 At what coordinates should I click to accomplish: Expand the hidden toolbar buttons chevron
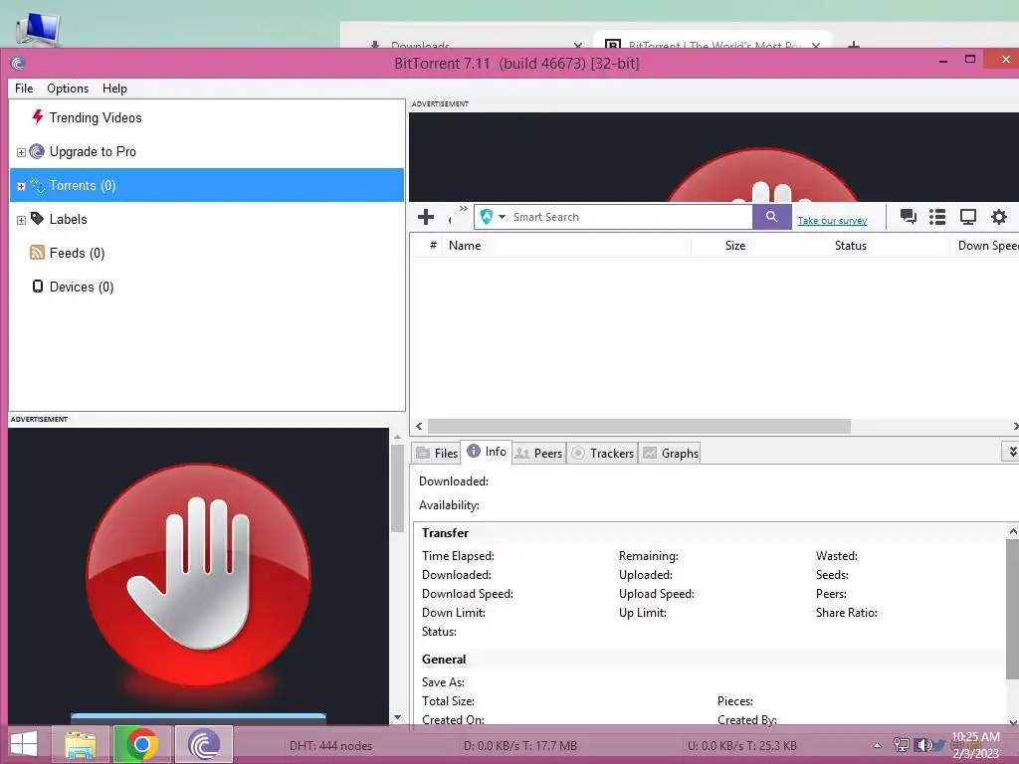tap(463, 209)
